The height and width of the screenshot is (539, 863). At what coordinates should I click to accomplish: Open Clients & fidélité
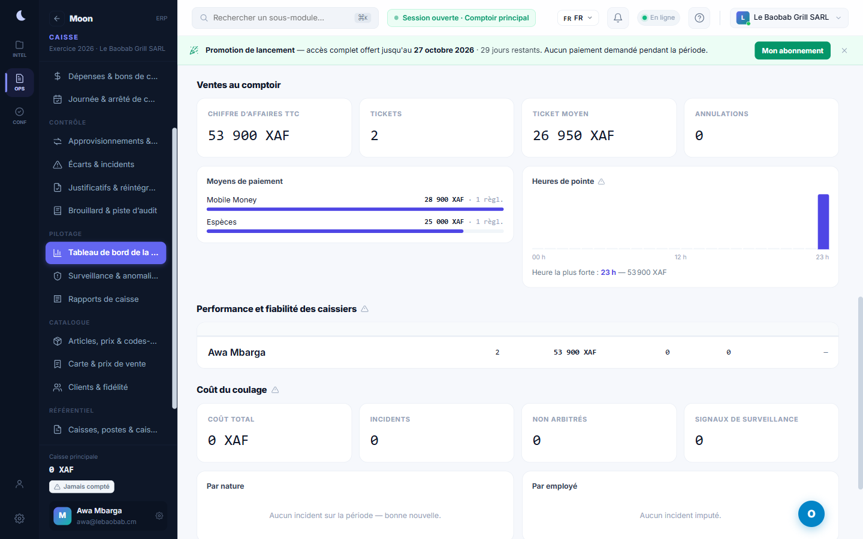[105, 387]
